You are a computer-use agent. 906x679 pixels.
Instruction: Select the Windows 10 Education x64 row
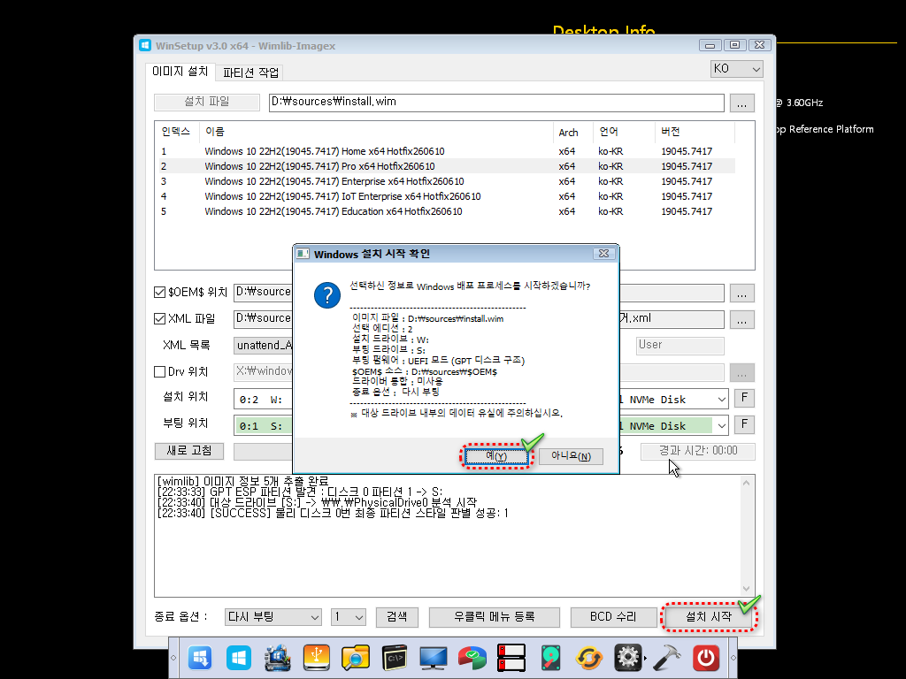coord(446,211)
